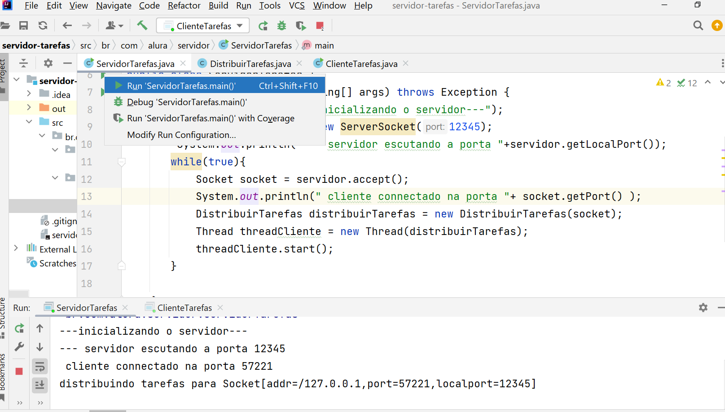
Task: Go to previous highlighted problem arrow
Action: tap(708, 83)
